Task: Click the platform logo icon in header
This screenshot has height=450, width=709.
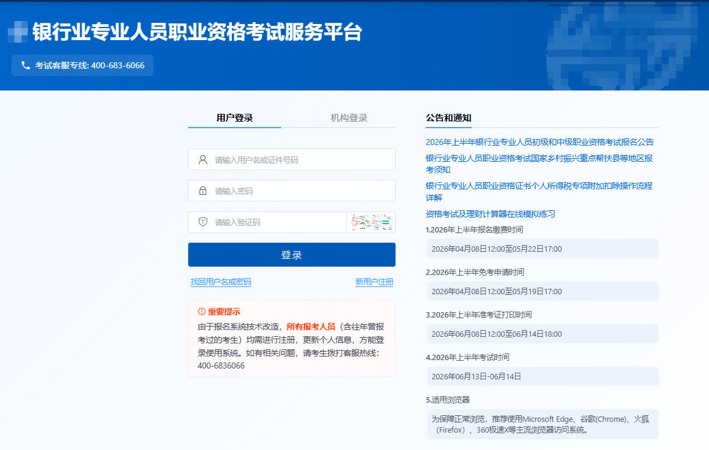Action: [17, 32]
